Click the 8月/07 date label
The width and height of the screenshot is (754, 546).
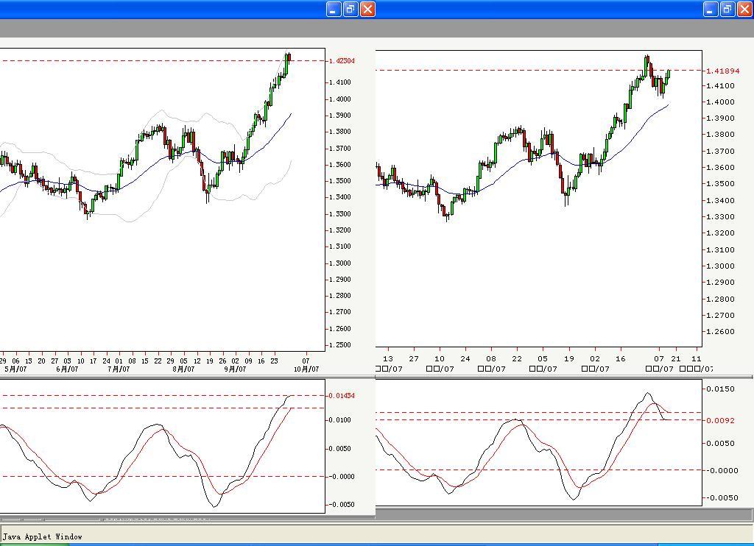click(x=183, y=369)
